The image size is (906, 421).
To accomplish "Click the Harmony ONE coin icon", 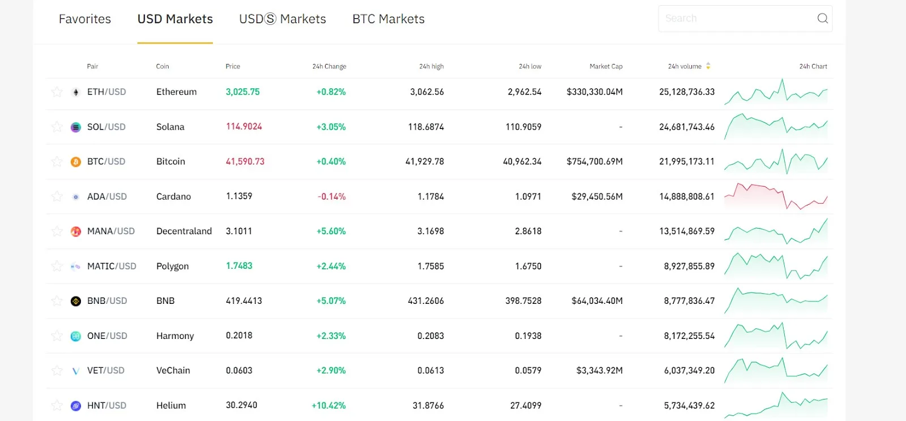I will [76, 336].
